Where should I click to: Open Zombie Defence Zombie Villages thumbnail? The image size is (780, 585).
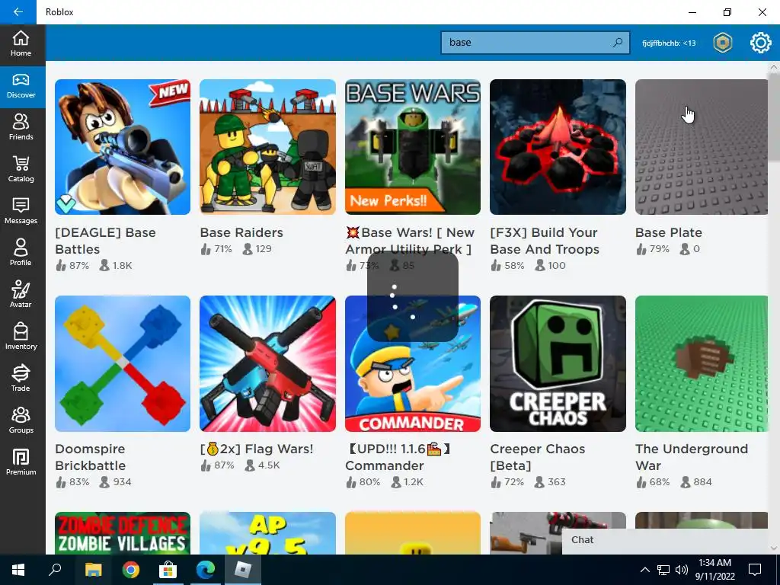[x=123, y=532]
